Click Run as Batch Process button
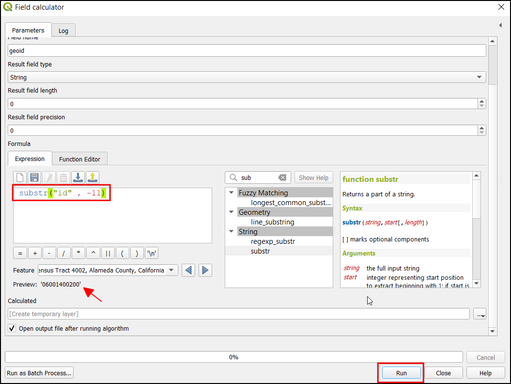This screenshot has width=511, height=384. (x=39, y=373)
